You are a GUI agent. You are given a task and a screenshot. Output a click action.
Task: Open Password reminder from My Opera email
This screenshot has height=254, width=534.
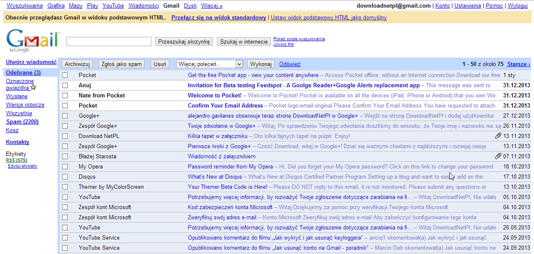click(230, 167)
